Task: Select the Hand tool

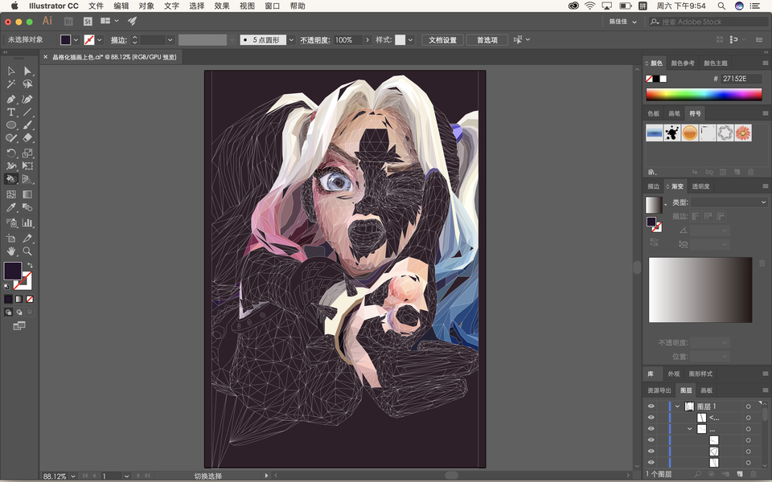Action: pyautogui.click(x=11, y=251)
